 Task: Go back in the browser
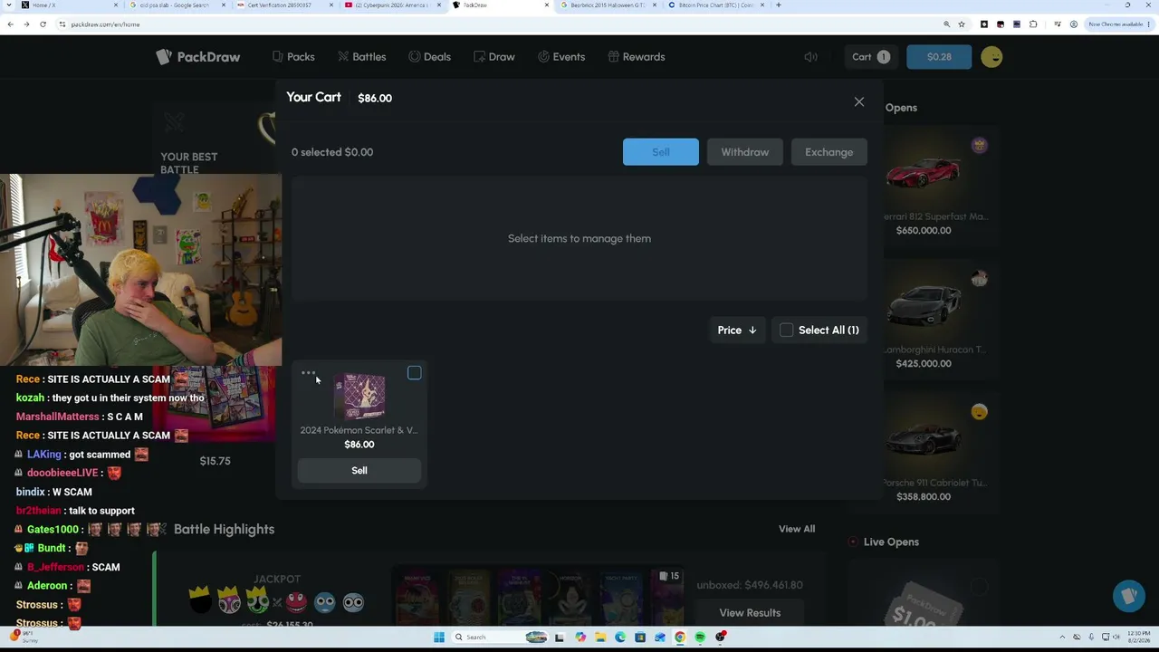[x=10, y=24]
